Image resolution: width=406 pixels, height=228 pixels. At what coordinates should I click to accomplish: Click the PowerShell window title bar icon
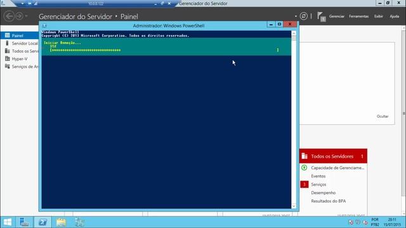44,25
